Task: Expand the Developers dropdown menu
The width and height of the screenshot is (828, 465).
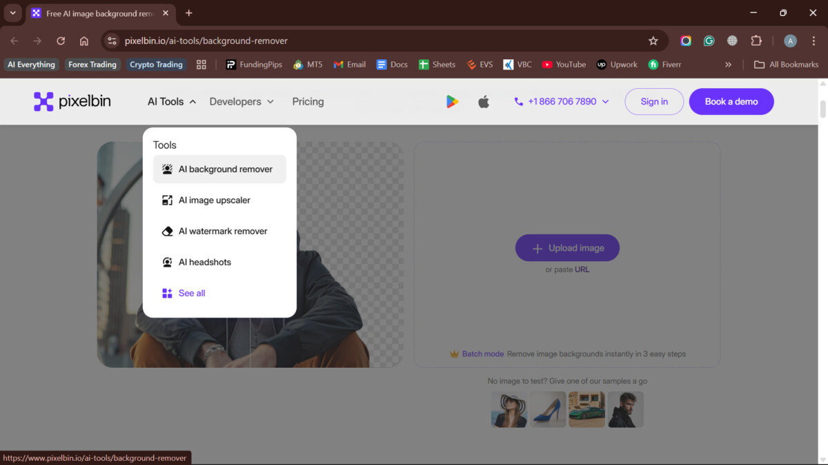Action: [x=241, y=101]
